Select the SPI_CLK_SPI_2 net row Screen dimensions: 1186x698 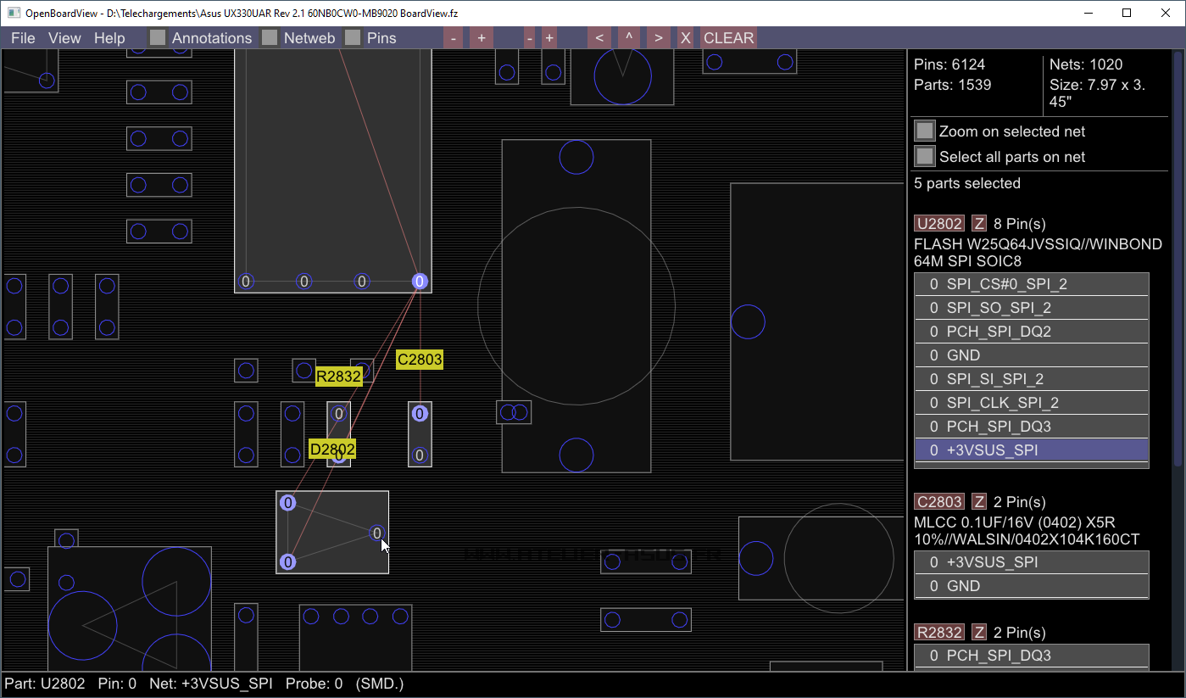1031,403
